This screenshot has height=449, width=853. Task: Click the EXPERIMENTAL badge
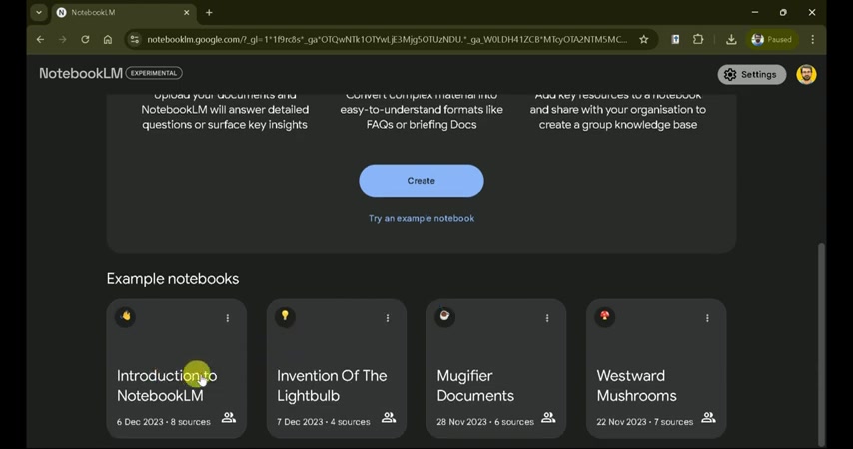click(x=154, y=73)
